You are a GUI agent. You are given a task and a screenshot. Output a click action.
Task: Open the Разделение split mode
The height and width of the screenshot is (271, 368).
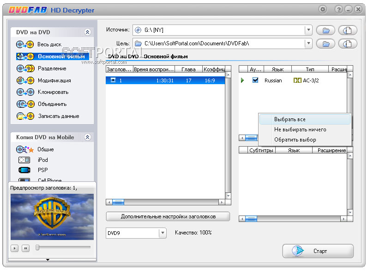[42, 68]
